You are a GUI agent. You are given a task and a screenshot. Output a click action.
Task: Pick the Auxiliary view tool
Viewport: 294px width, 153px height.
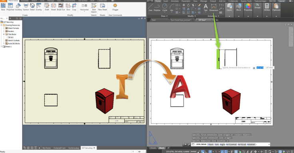point(18,7)
